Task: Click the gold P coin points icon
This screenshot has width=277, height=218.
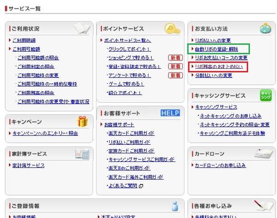Action: point(172,29)
